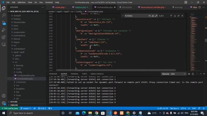Switch to the TERMINAL panel tab
207x116 pixels.
74,74
